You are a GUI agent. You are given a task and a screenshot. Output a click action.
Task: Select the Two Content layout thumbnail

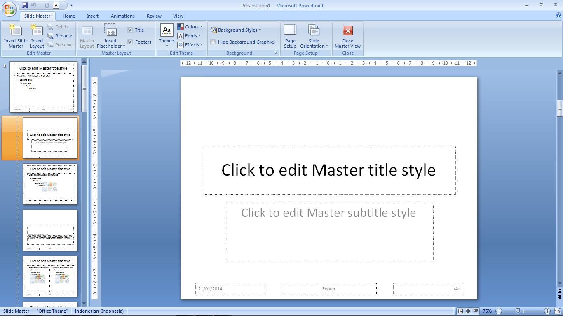coord(50,276)
